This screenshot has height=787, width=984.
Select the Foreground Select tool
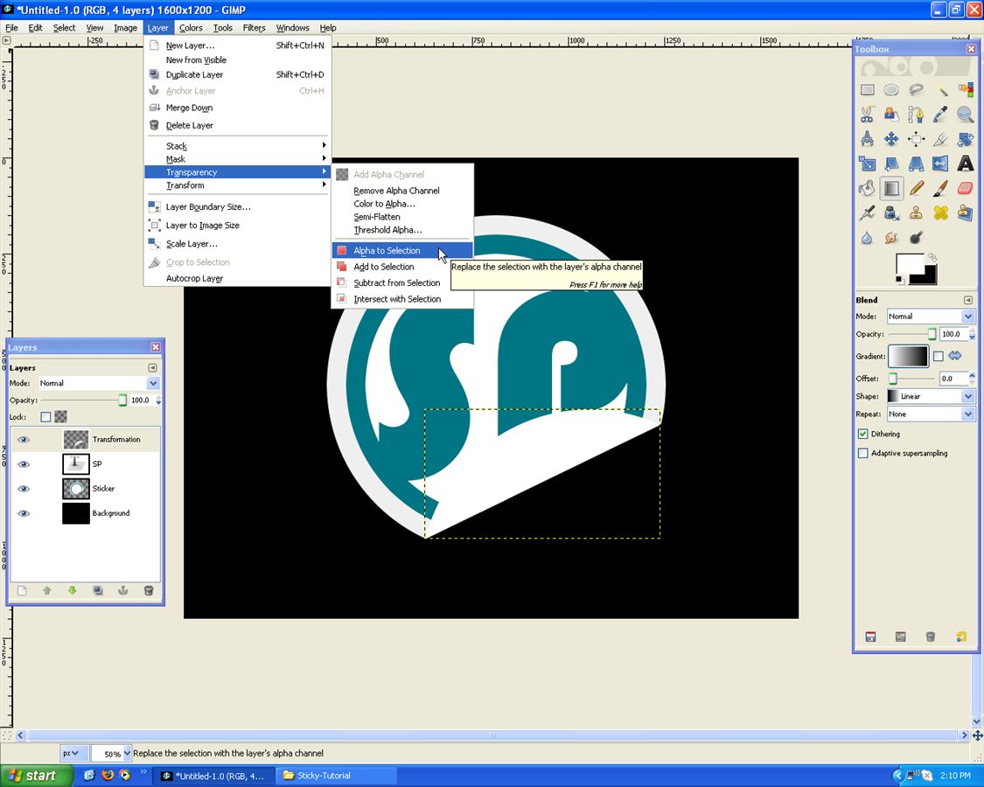point(892,115)
